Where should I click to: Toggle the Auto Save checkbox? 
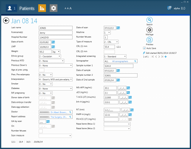[x=144, y=48]
